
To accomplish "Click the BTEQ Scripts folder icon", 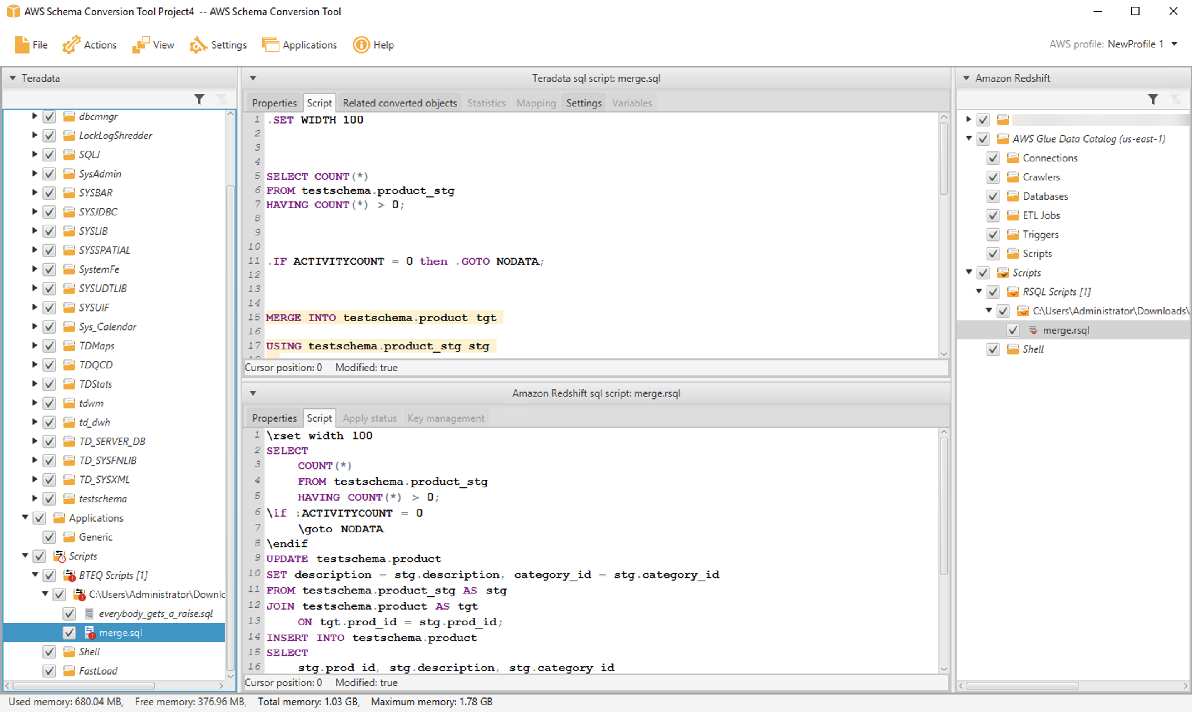I will point(69,575).
